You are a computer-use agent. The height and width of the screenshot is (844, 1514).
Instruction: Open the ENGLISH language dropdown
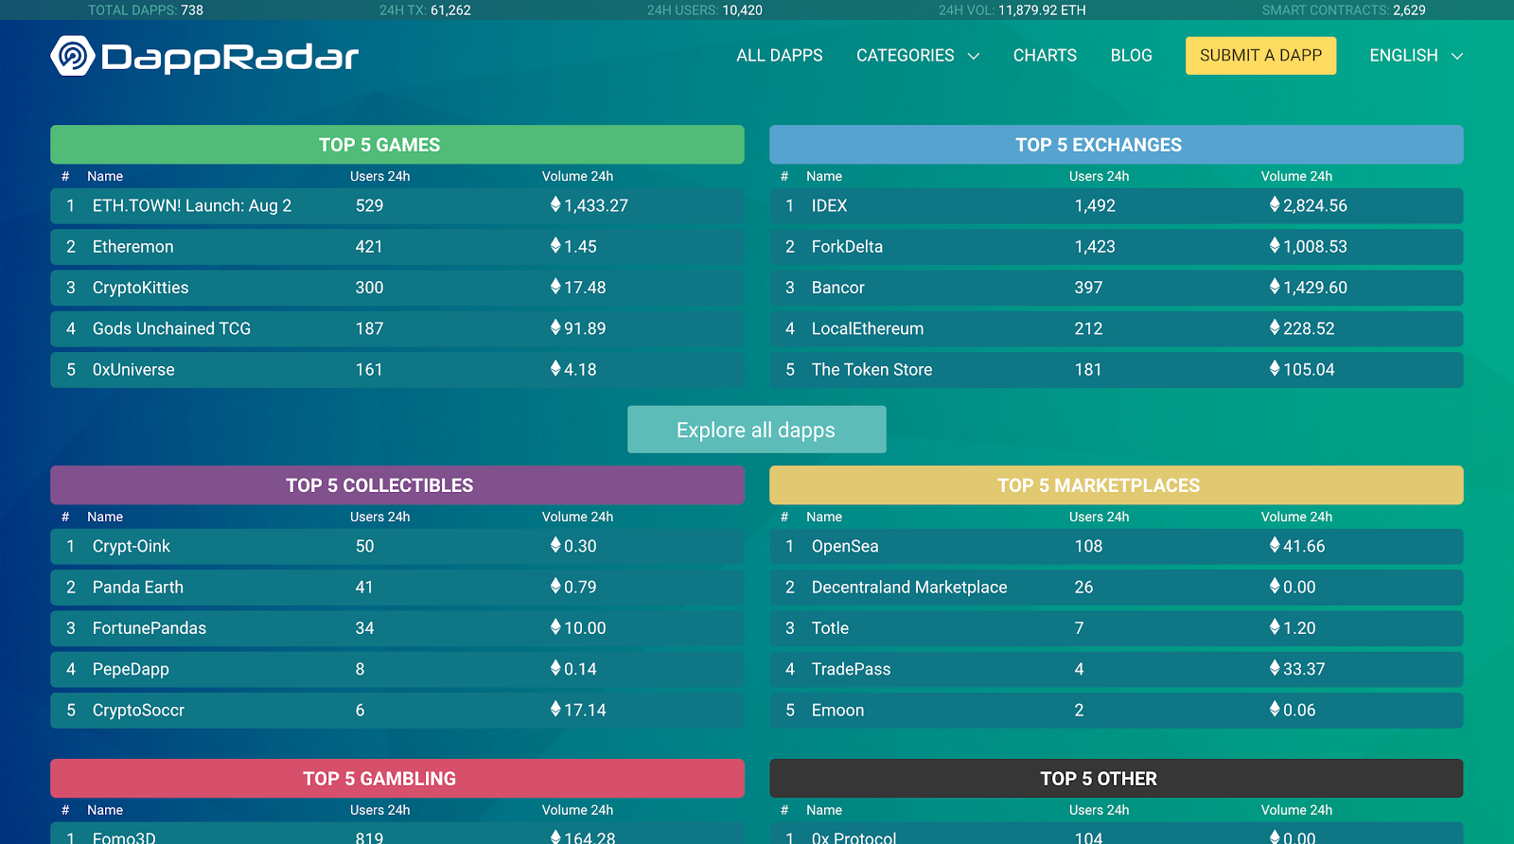pos(1417,56)
